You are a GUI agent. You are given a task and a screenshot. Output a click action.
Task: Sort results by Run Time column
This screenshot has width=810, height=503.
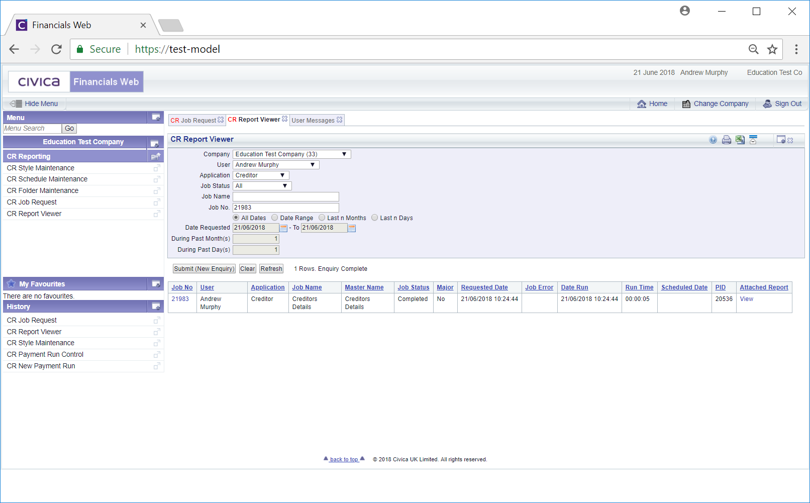(x=639, y=287)
